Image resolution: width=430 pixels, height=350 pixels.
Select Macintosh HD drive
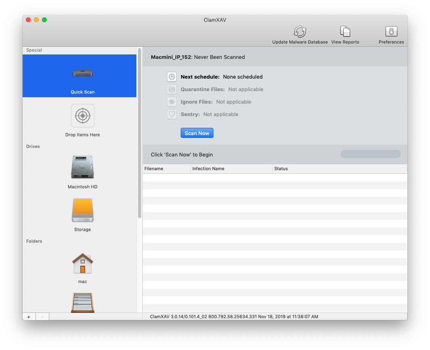(83, 167)
